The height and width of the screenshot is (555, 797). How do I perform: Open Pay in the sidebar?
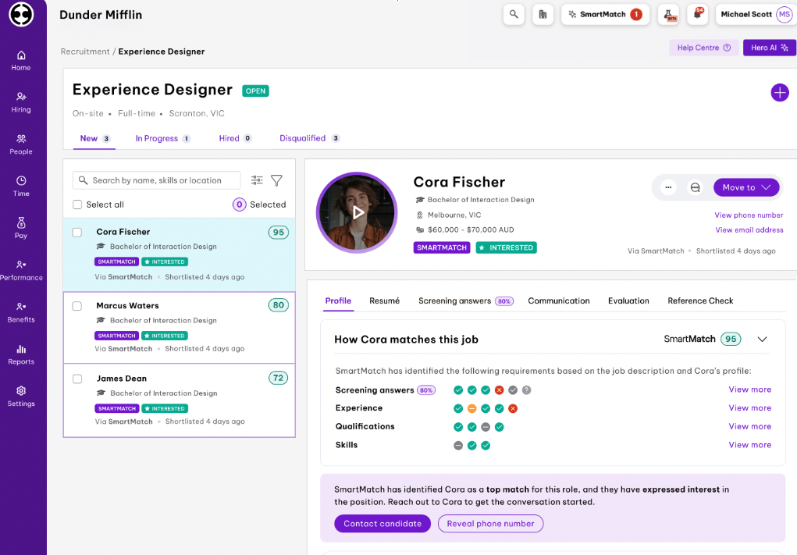click(x=21, y=229)
